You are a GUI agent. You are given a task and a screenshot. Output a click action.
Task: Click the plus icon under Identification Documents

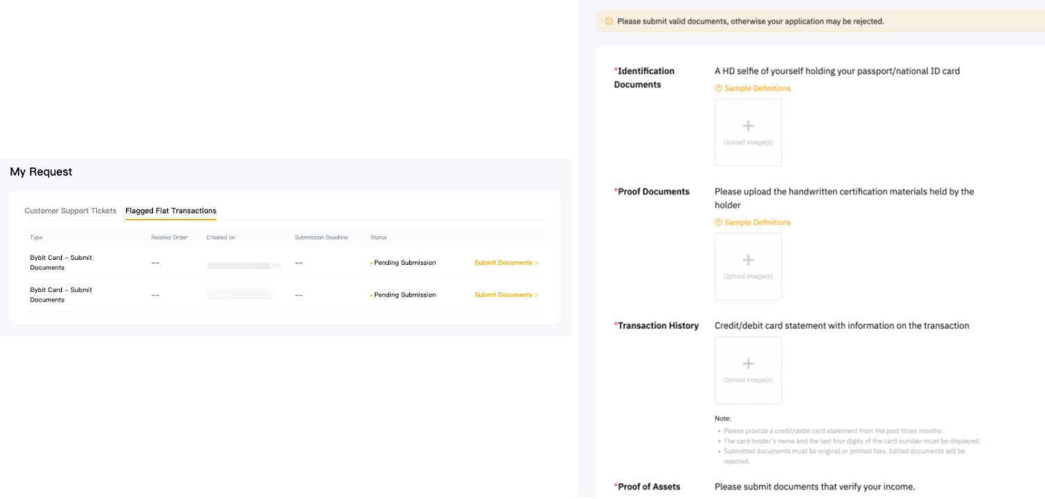pos(748,126)
